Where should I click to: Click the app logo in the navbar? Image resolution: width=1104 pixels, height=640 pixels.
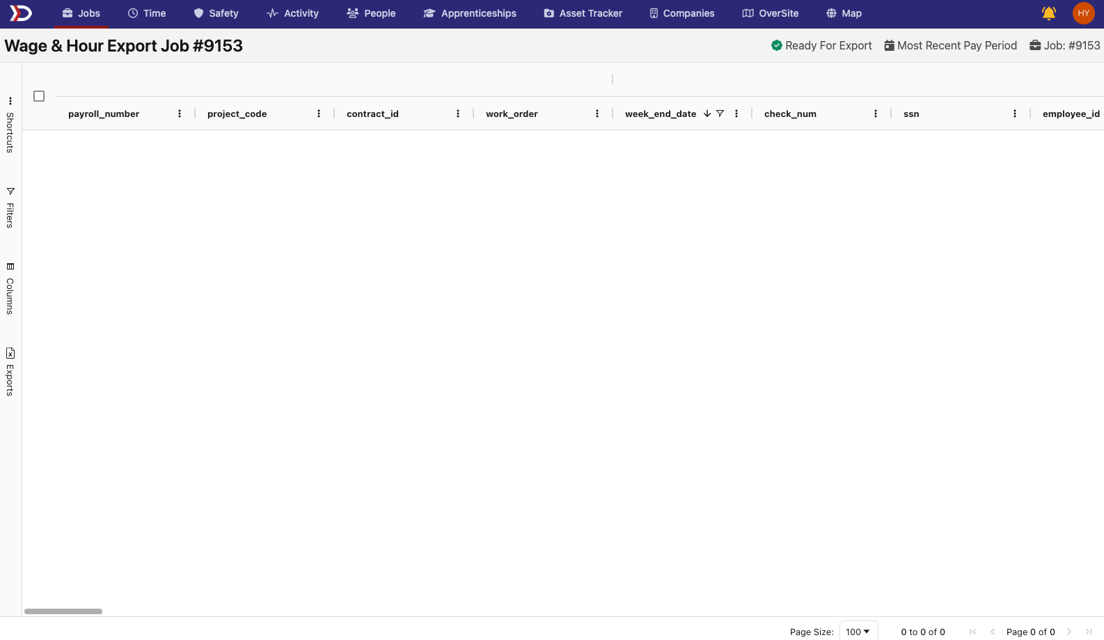[20, 13]
